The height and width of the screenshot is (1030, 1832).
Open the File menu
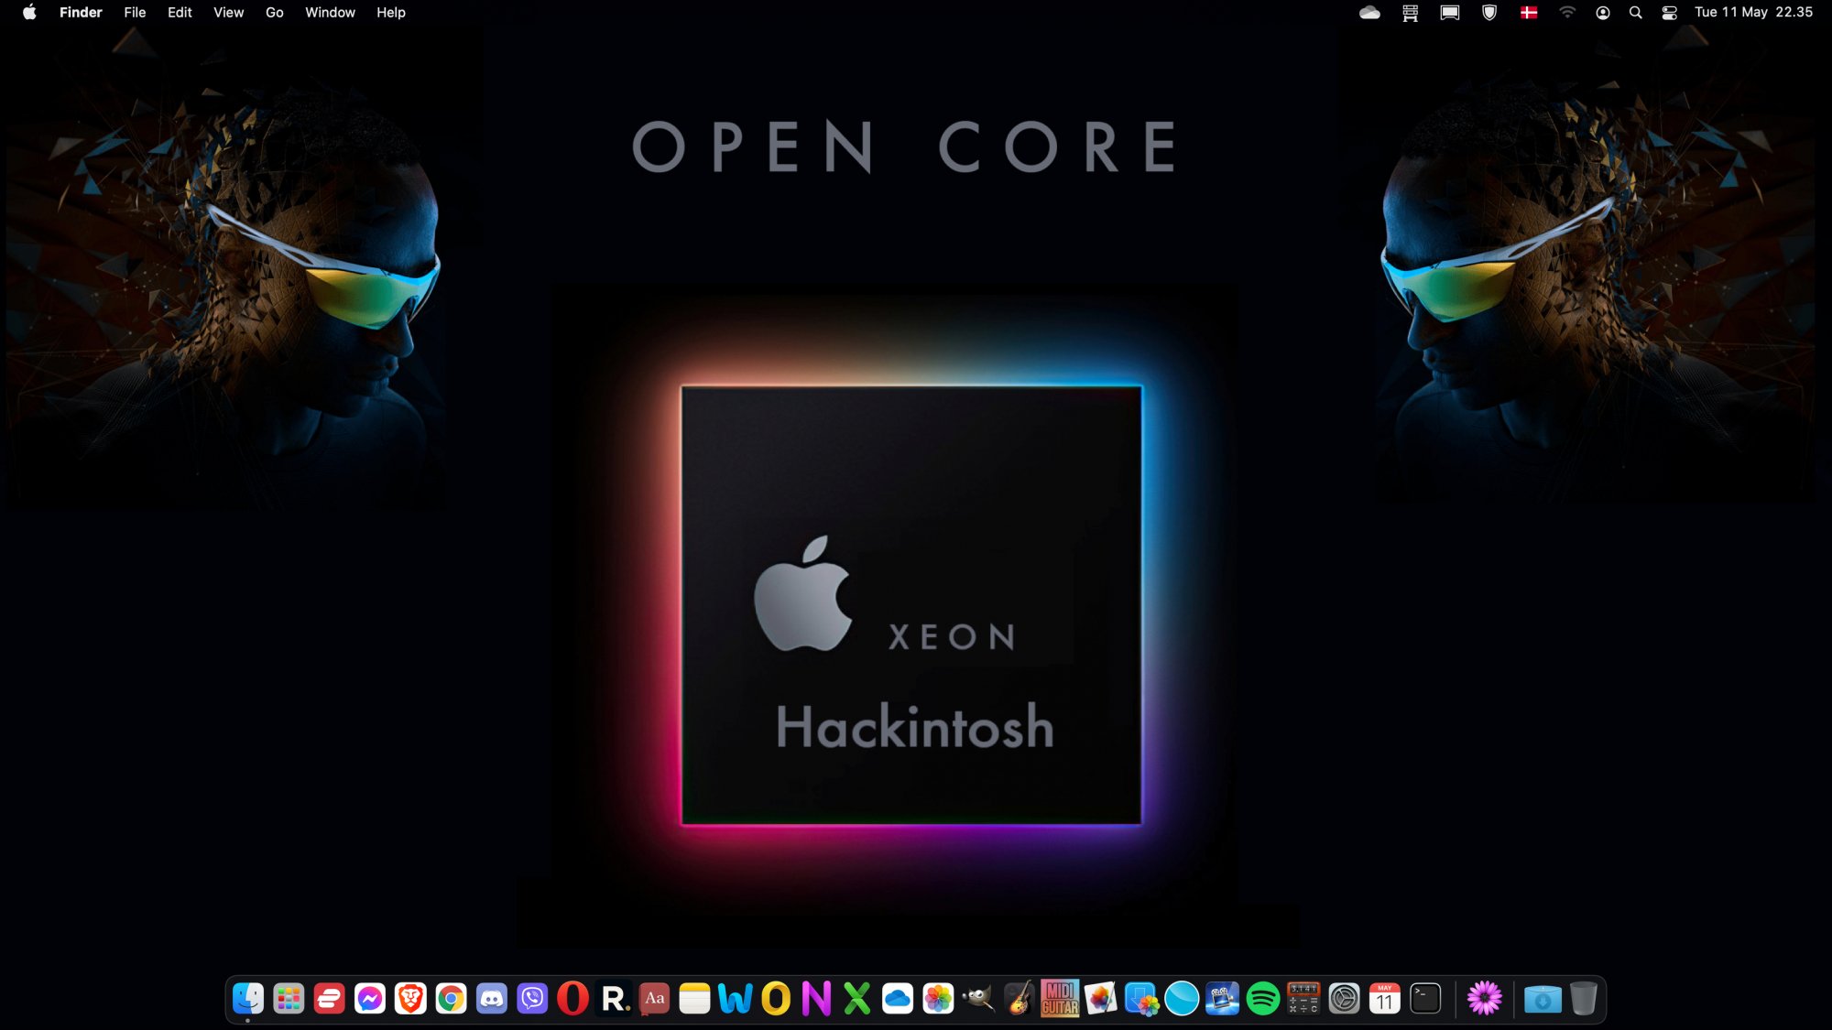click(x=135, y=12)
